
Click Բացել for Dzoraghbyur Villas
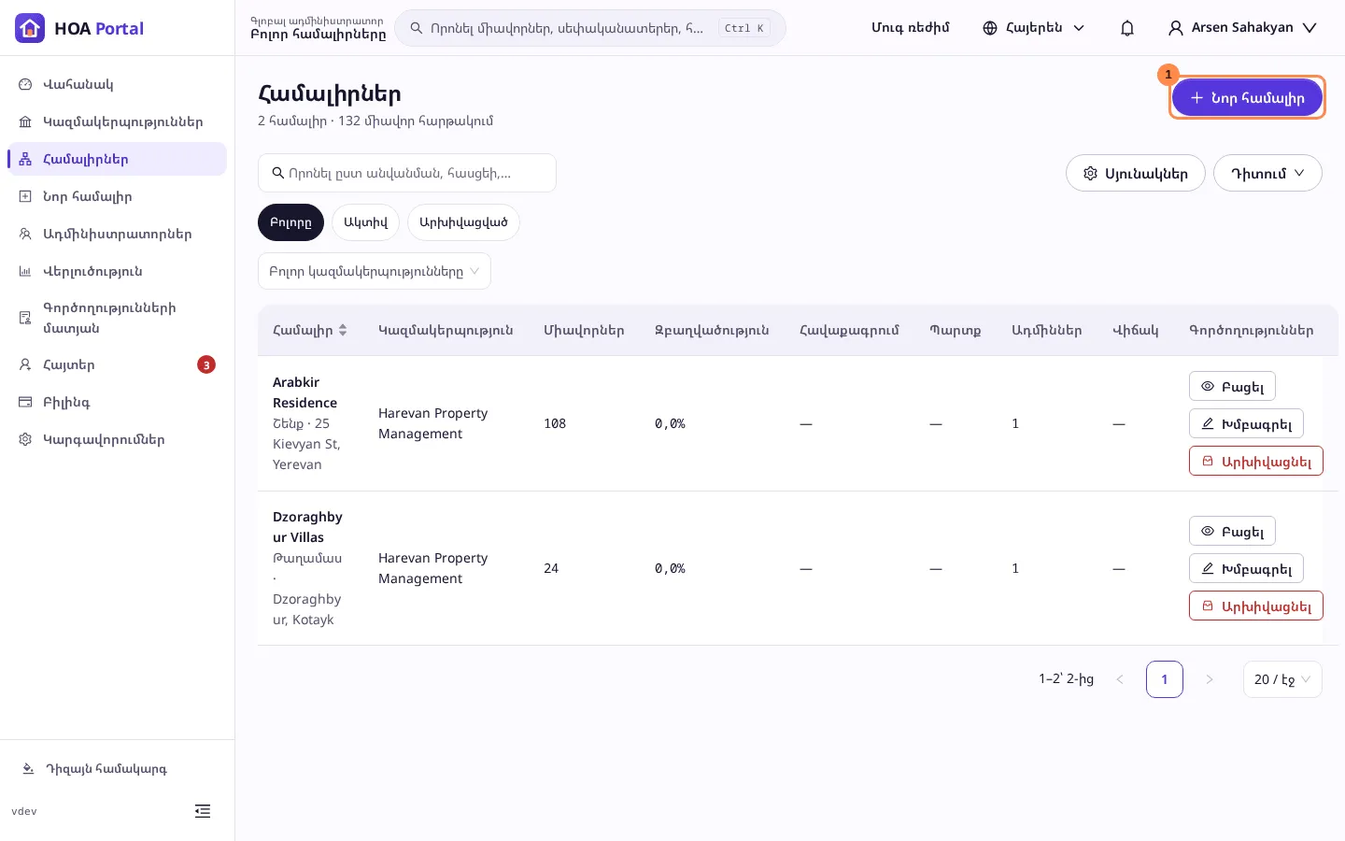[1232, 531]
